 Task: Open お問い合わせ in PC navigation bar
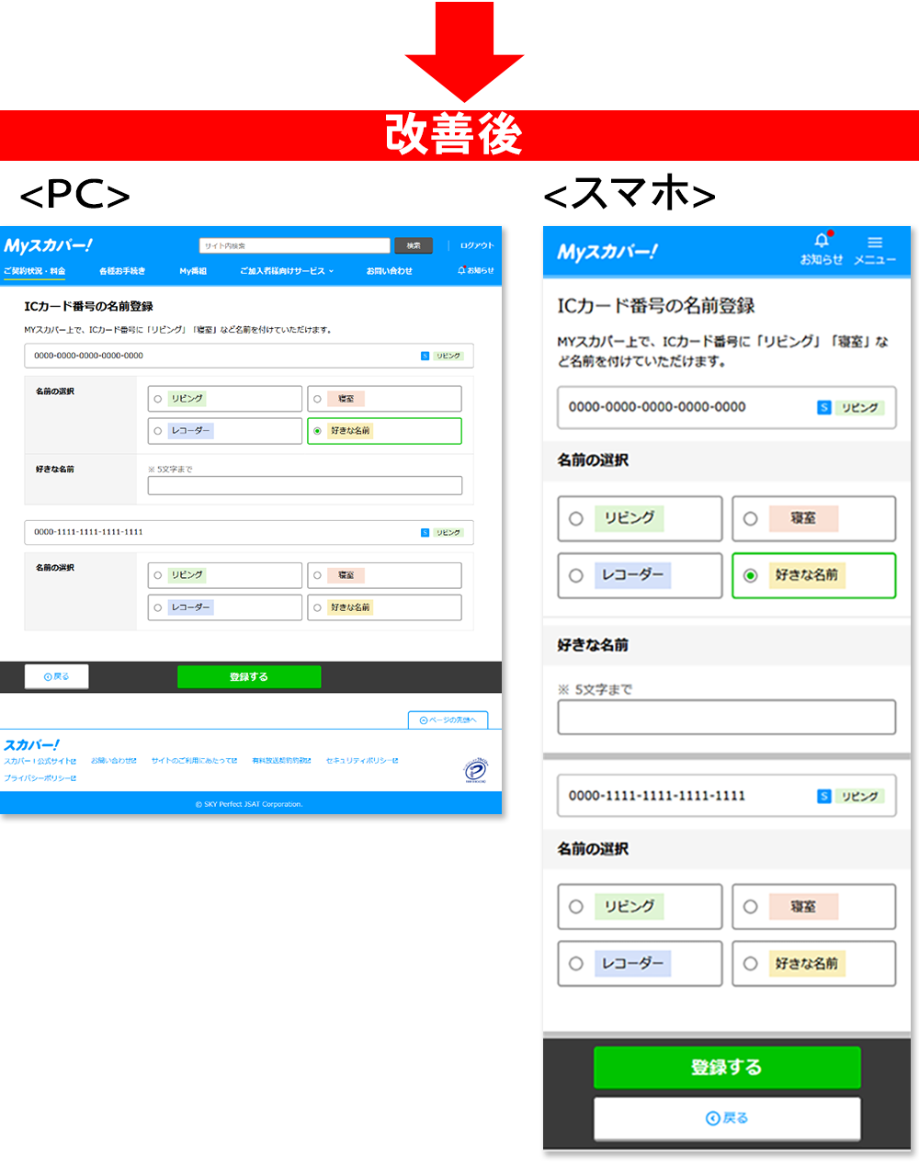tap(389, 271)
